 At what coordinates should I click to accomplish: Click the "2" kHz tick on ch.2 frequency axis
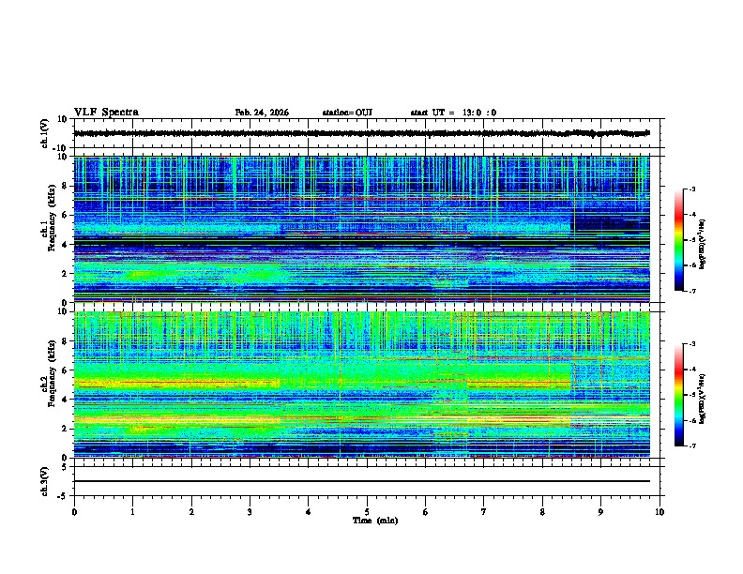[66, 429]
